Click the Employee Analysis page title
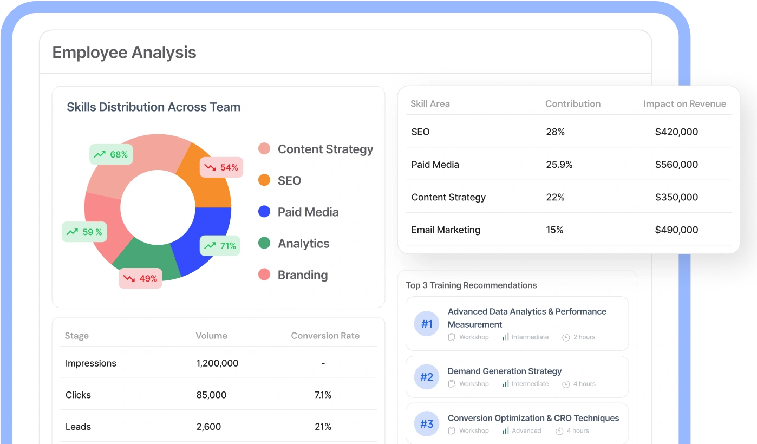This screenshot has height=444, width=757. (124, 53)
